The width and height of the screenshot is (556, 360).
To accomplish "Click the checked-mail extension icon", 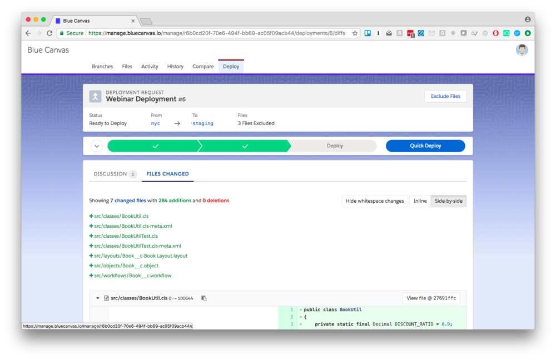I will tap(389, 33).
